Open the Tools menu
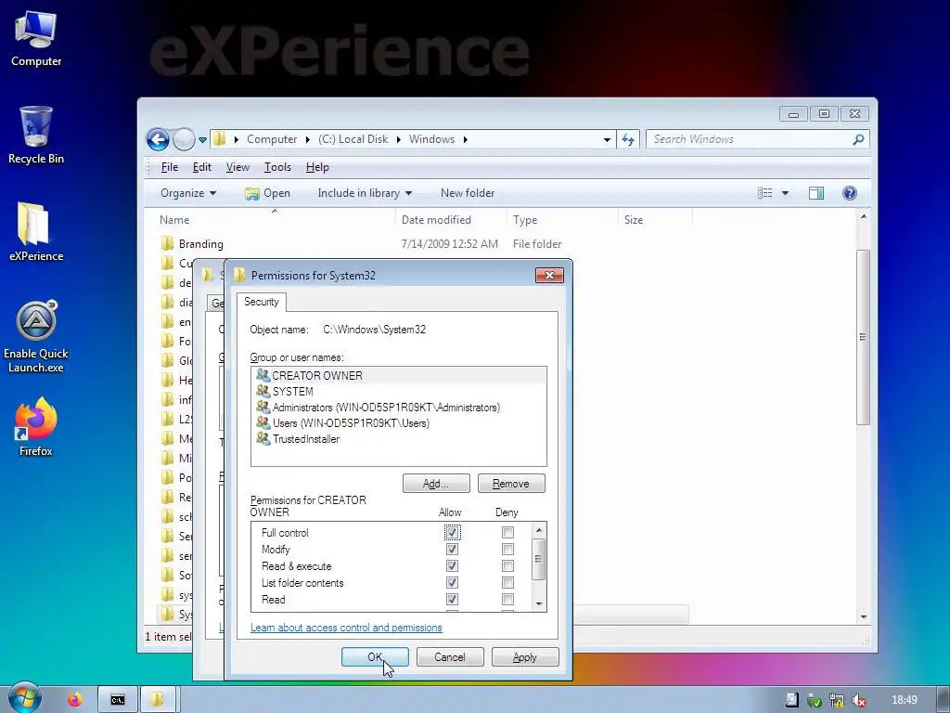Screen dimensions: 950x713 tap(277, 167)
